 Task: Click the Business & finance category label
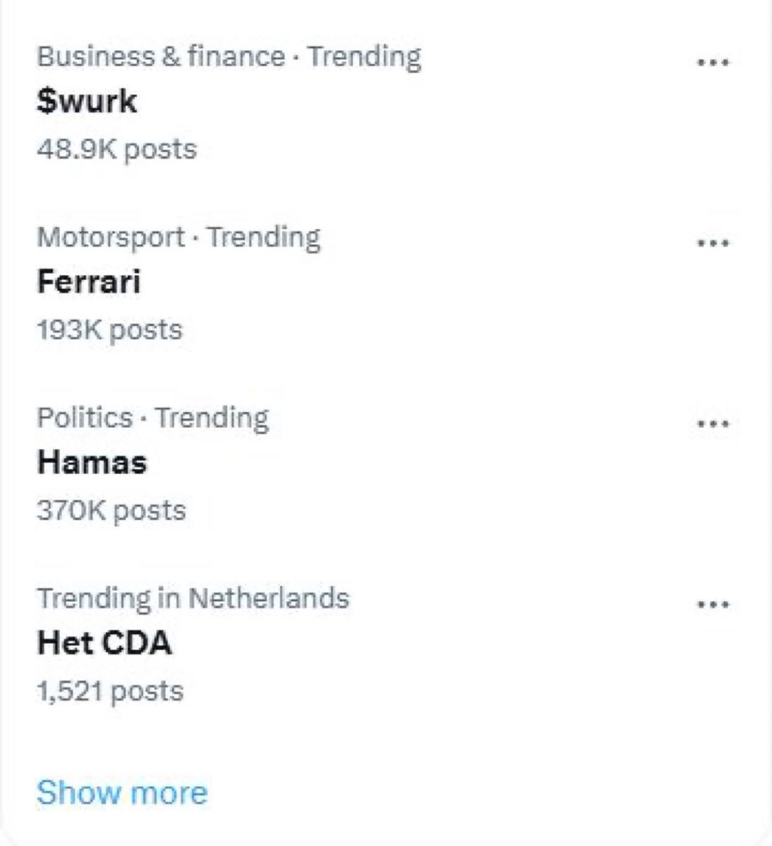point(160,56)
